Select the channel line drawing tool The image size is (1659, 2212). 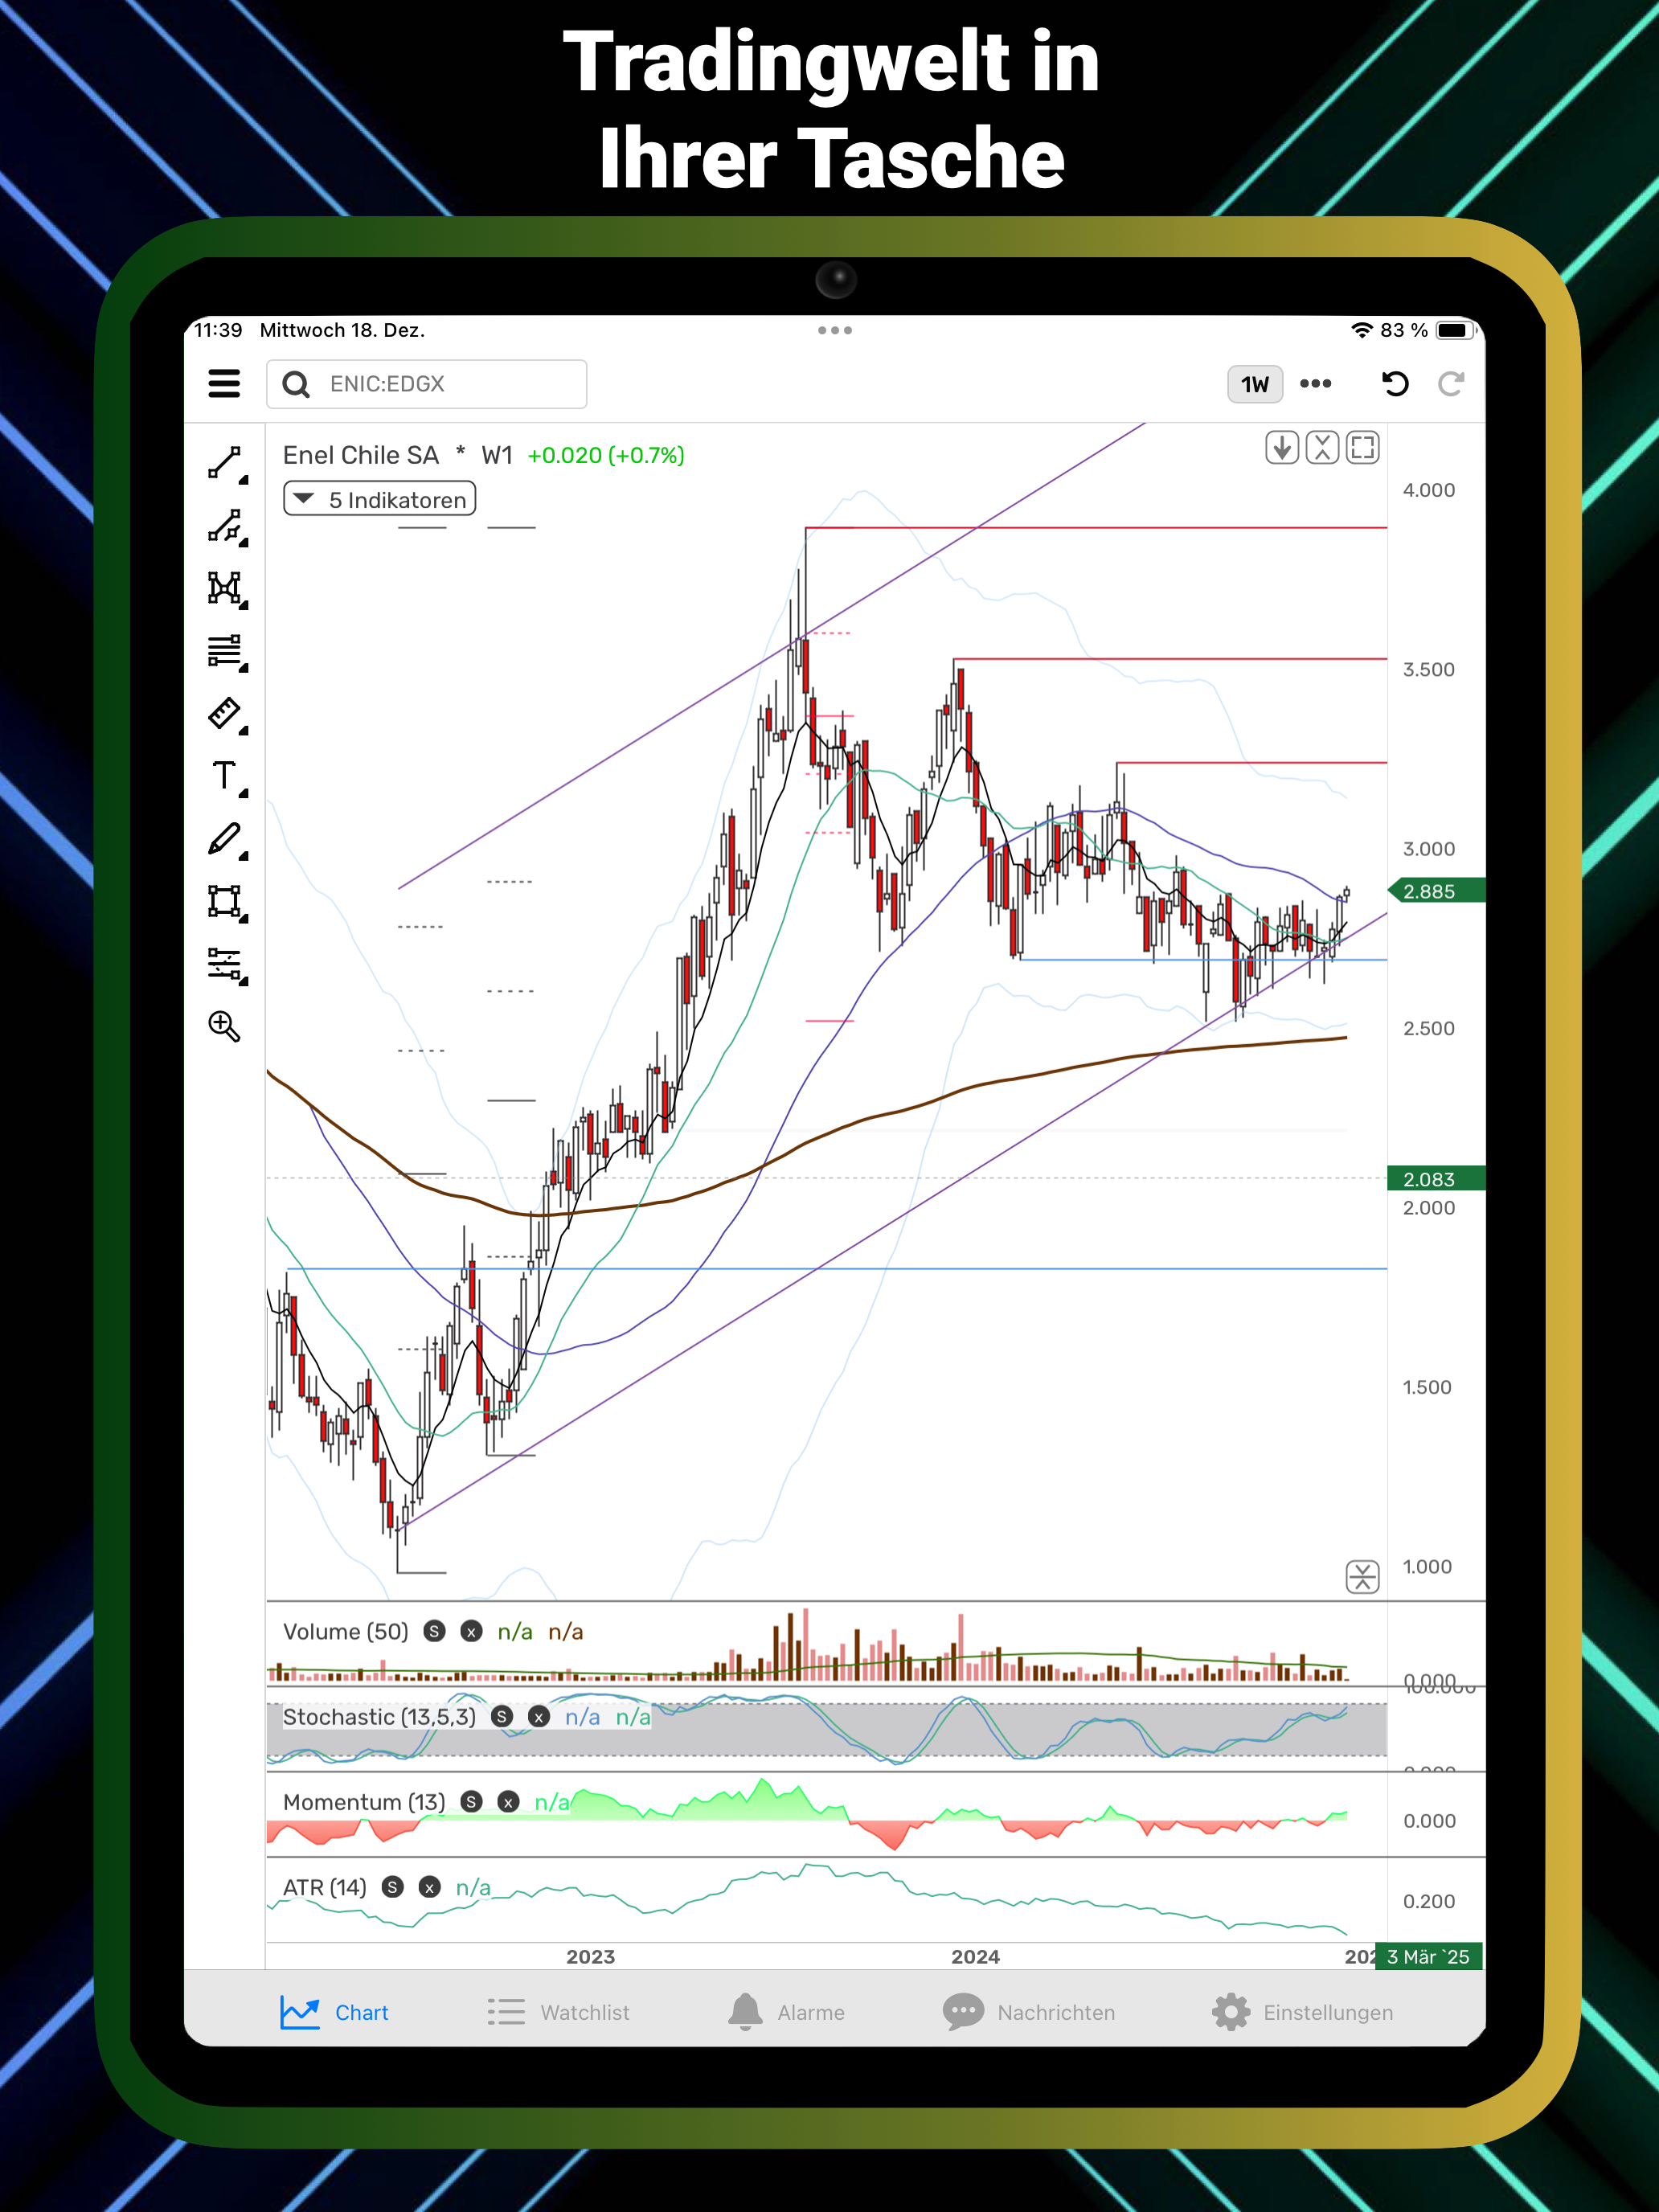(226, 526)
